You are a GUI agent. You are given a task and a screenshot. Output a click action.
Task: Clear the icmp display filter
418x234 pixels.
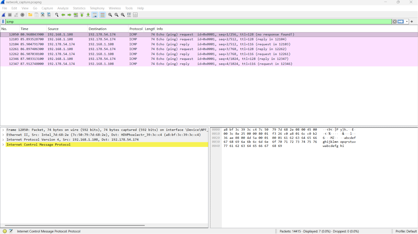click(395, 21)
